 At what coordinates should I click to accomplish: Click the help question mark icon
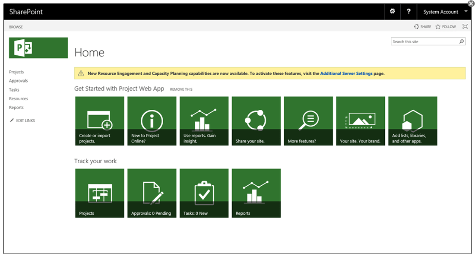click(x=408, y=12)
